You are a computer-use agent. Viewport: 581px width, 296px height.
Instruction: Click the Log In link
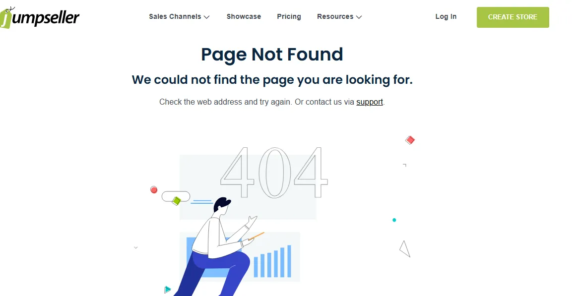[x=446, y=17]
